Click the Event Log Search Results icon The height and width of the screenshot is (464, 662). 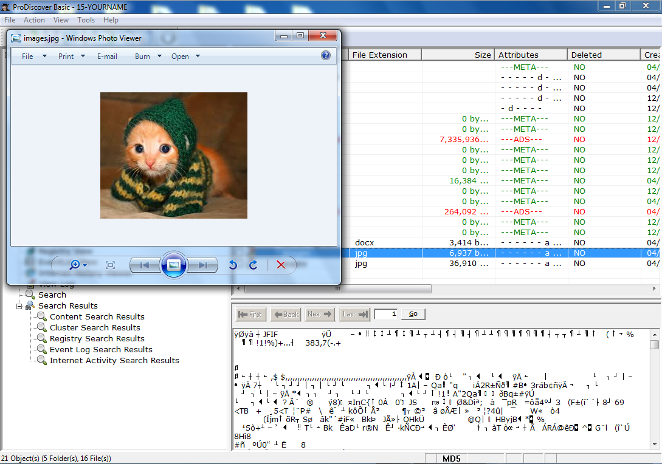pyautogui.click(x=41, y=349)
